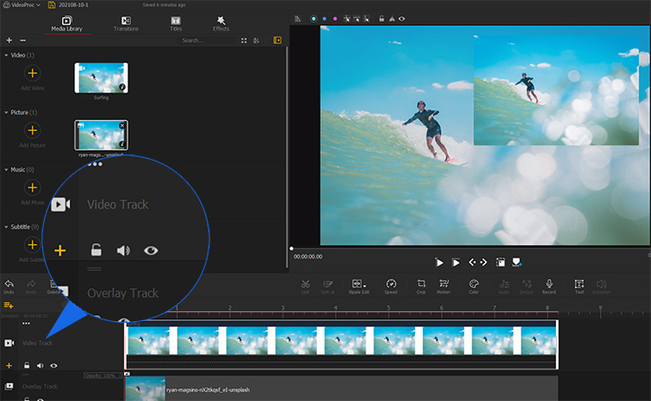The width and height of the screenshot is (651, 401).
Task: Mute the Video Track speaker icon
Action: (x=40, y=366)
